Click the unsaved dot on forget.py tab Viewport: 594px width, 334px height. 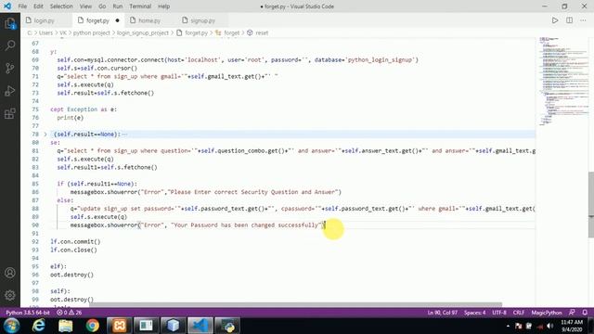(x=118, y=20)
